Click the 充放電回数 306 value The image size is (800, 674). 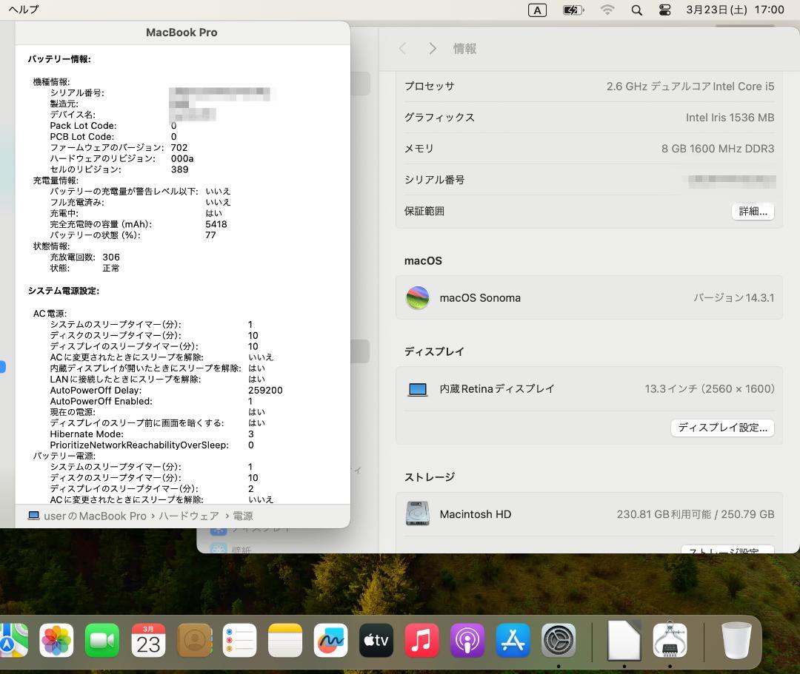click(110, 257)
